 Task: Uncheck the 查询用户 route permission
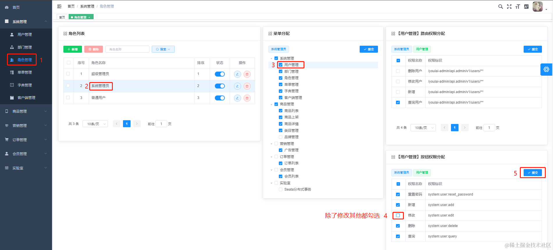(398, 102)
